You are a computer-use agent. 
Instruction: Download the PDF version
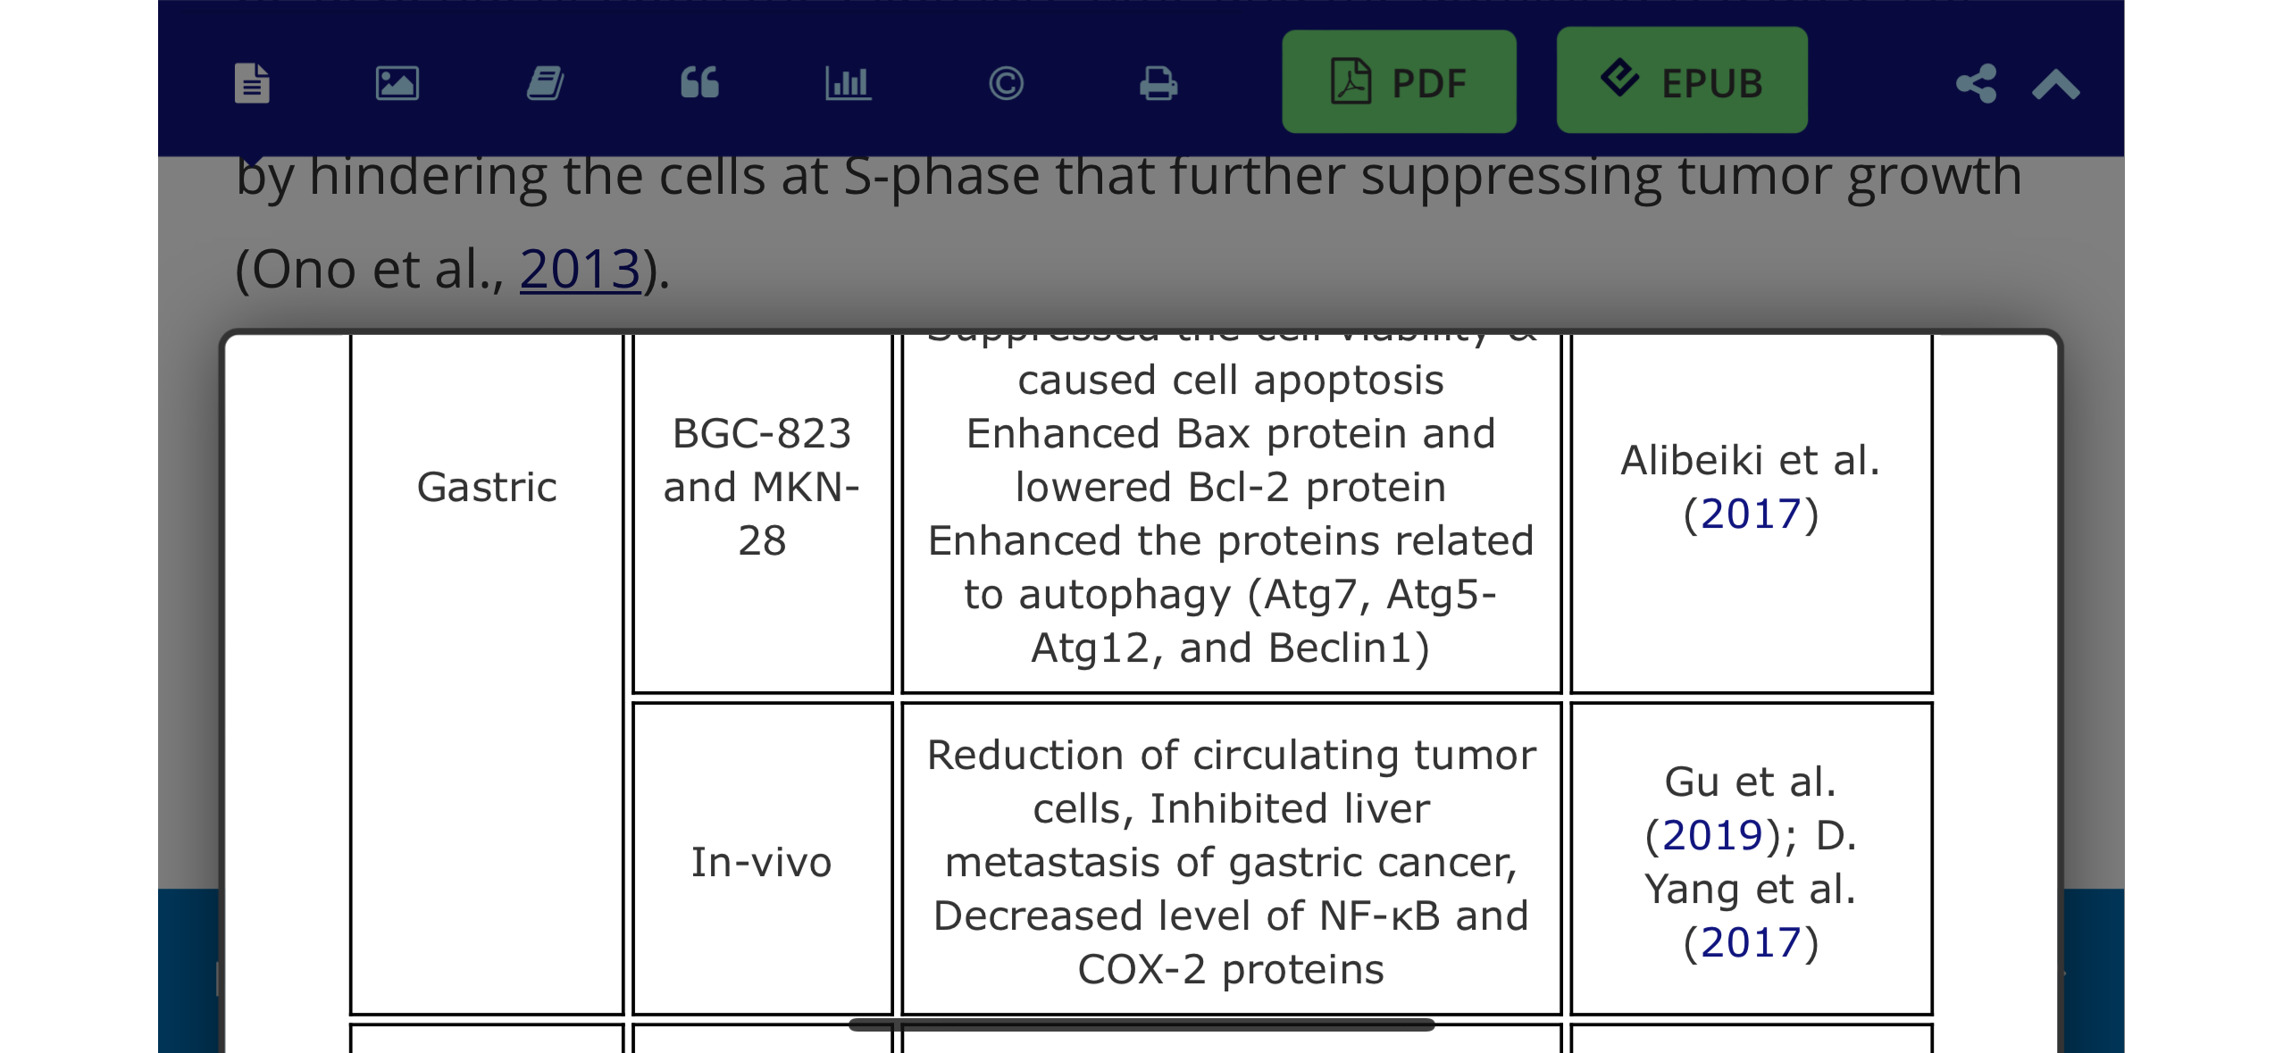(x=1399, y=81)
